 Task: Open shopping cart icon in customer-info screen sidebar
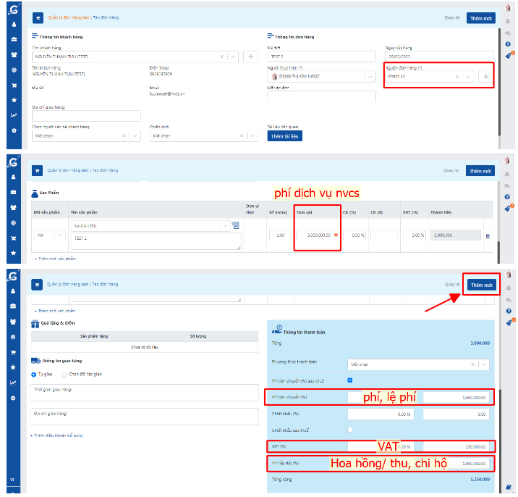click(14, 85)
